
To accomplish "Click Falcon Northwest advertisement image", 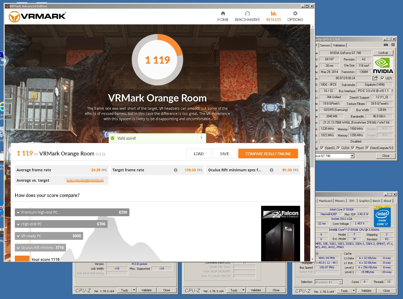I will tap(281, 234).
